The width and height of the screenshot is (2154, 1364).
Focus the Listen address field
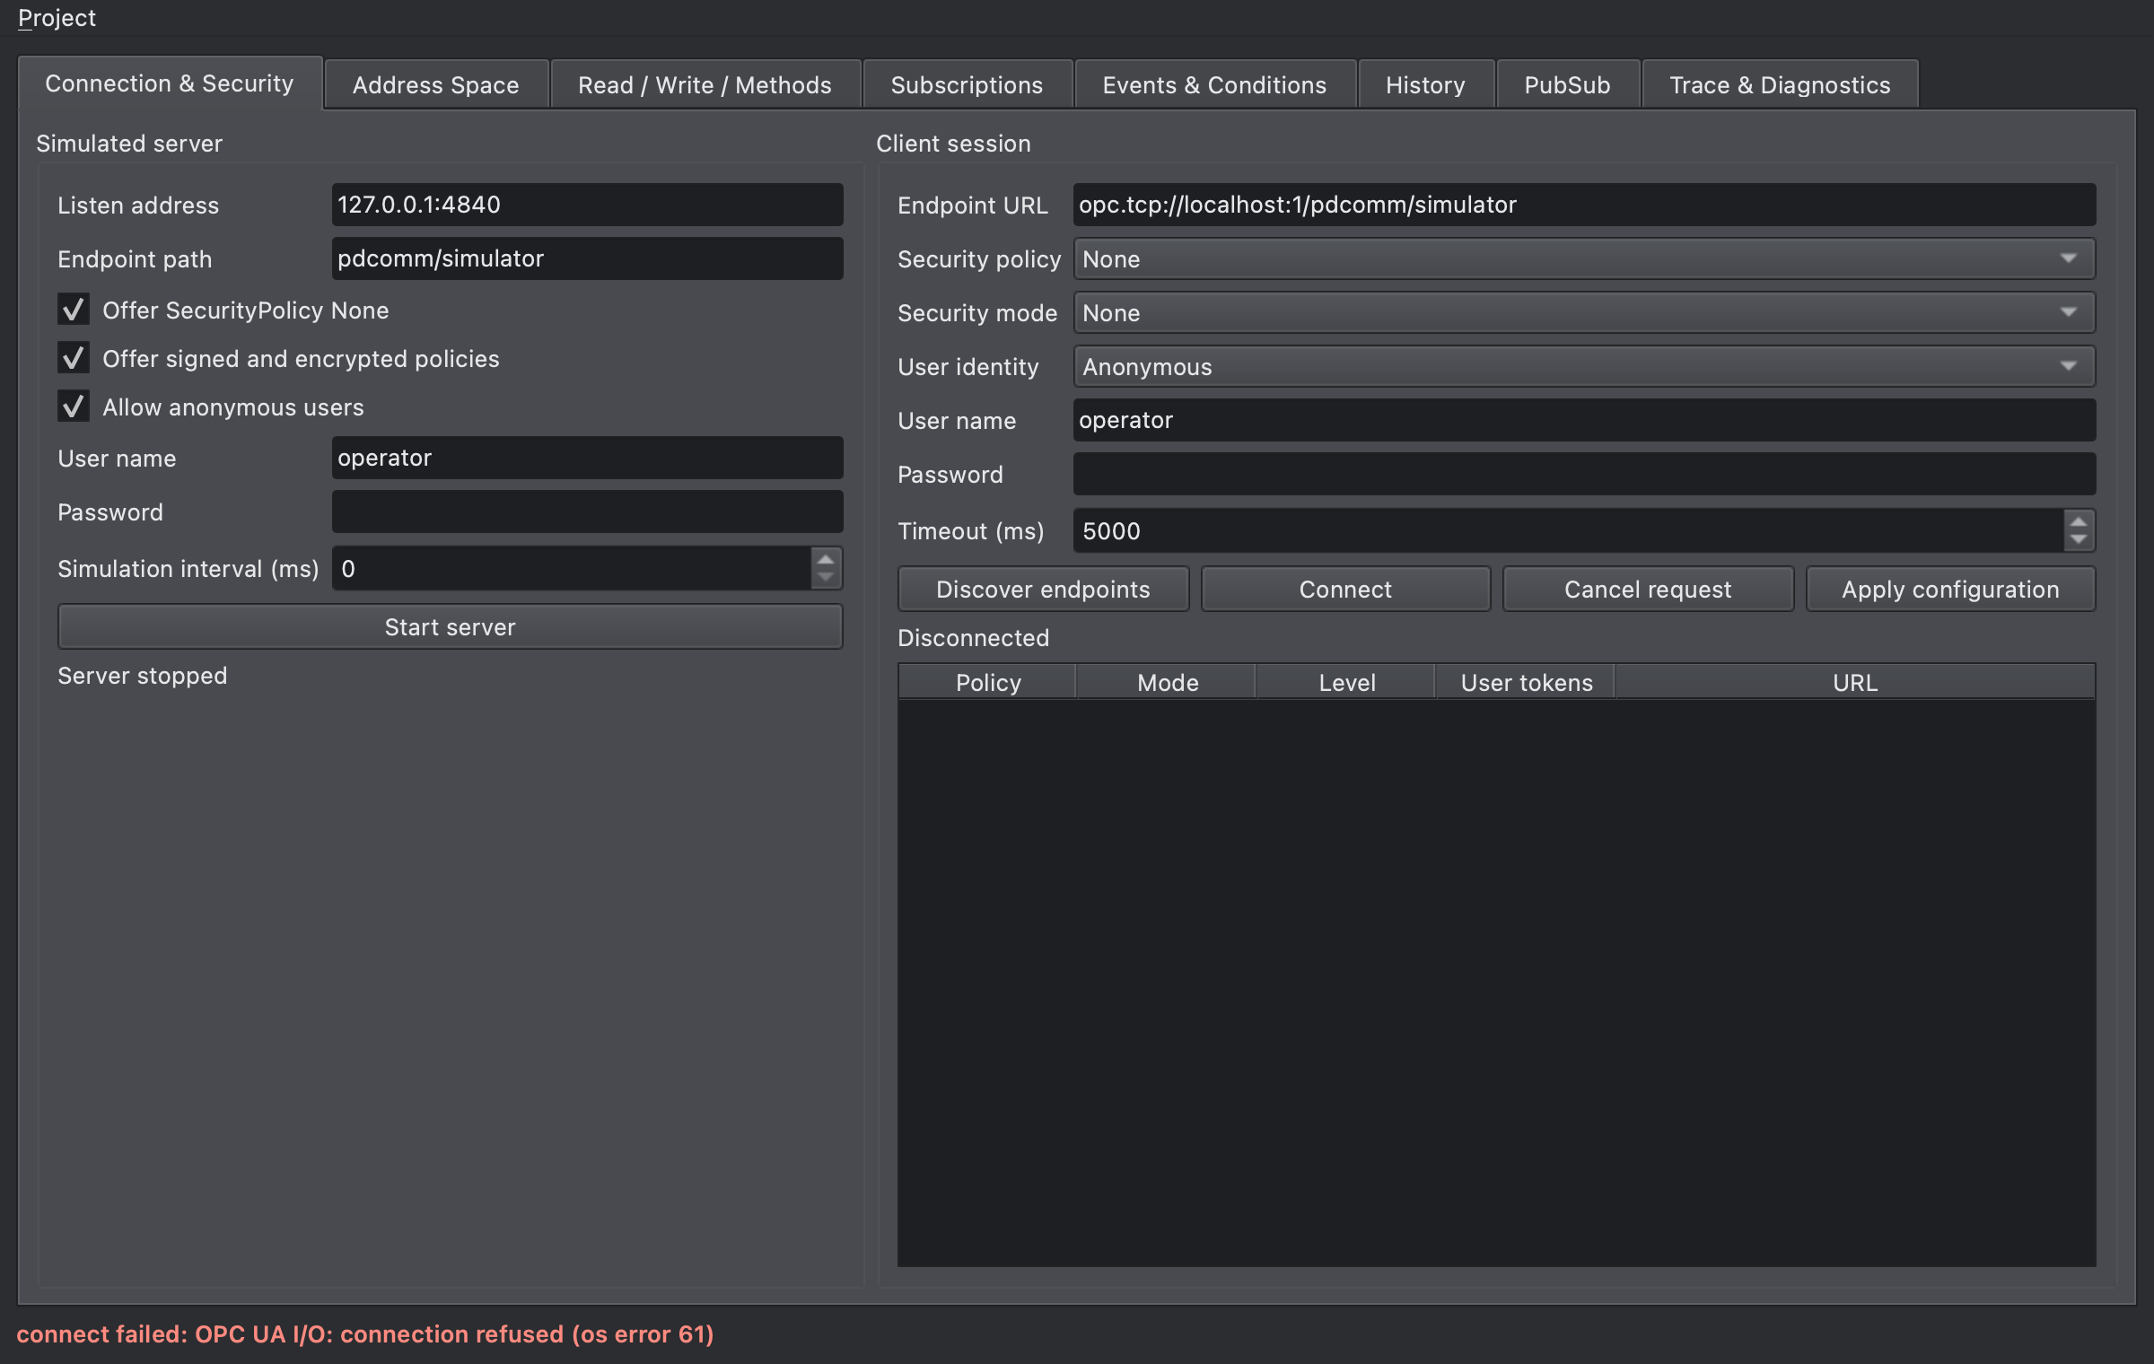point(587,205)
